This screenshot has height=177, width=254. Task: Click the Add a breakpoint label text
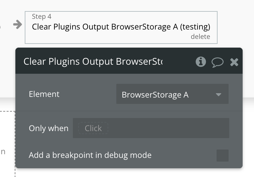(x=90, y=155)
